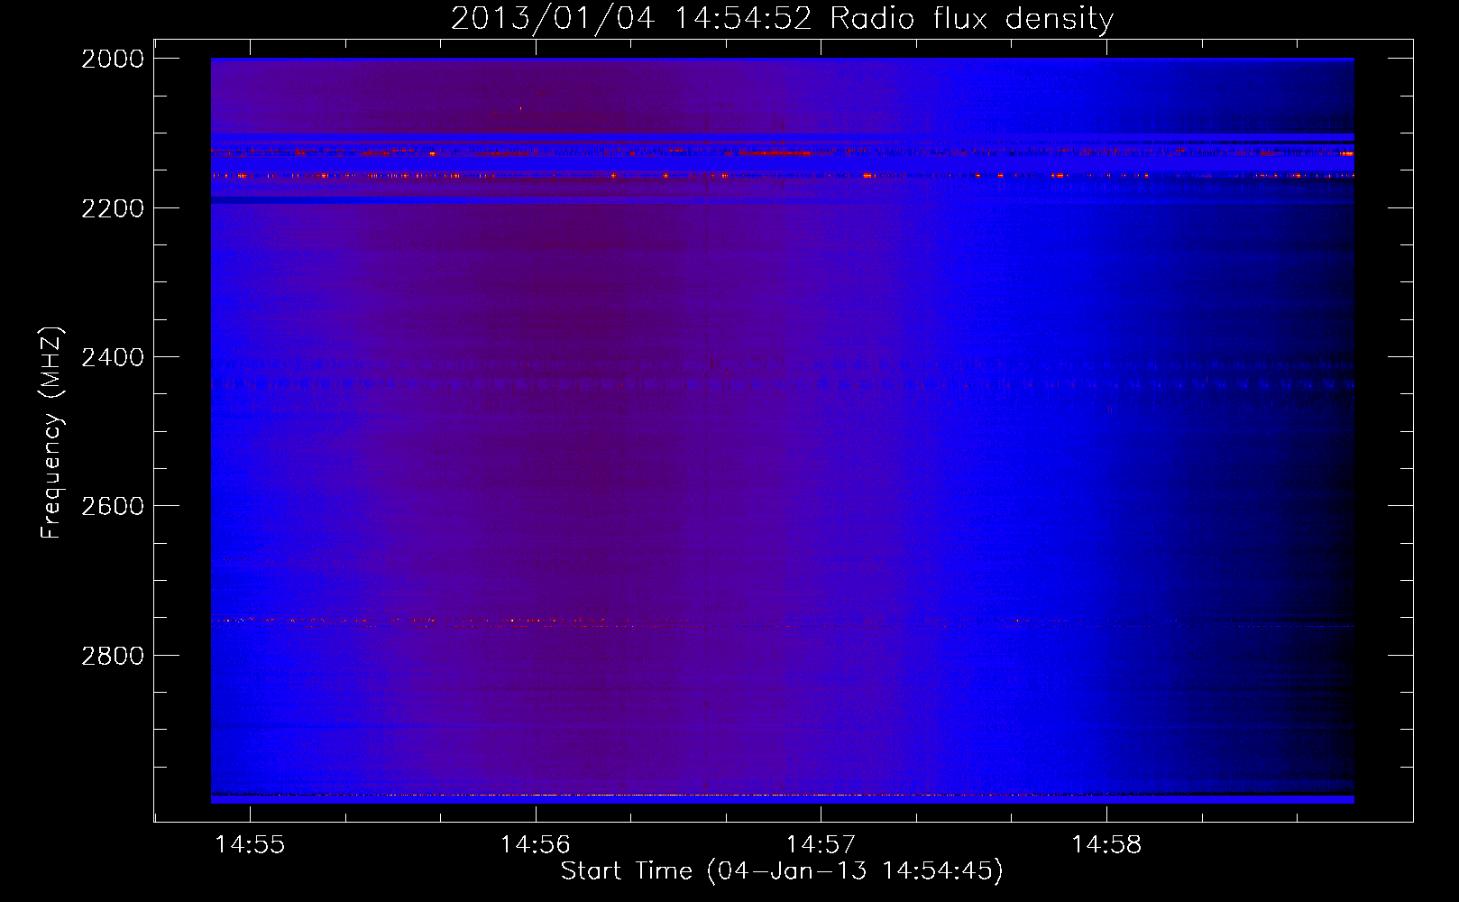The height and width of the screenshot is (902, 1459).
Task: Click the 2600 frequency tick label
Action: pos(113,506)
